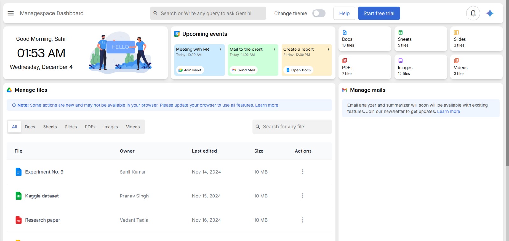Open the hamburger navigation menu
This screenshot has height=241, width=509.
coord(10,13)
